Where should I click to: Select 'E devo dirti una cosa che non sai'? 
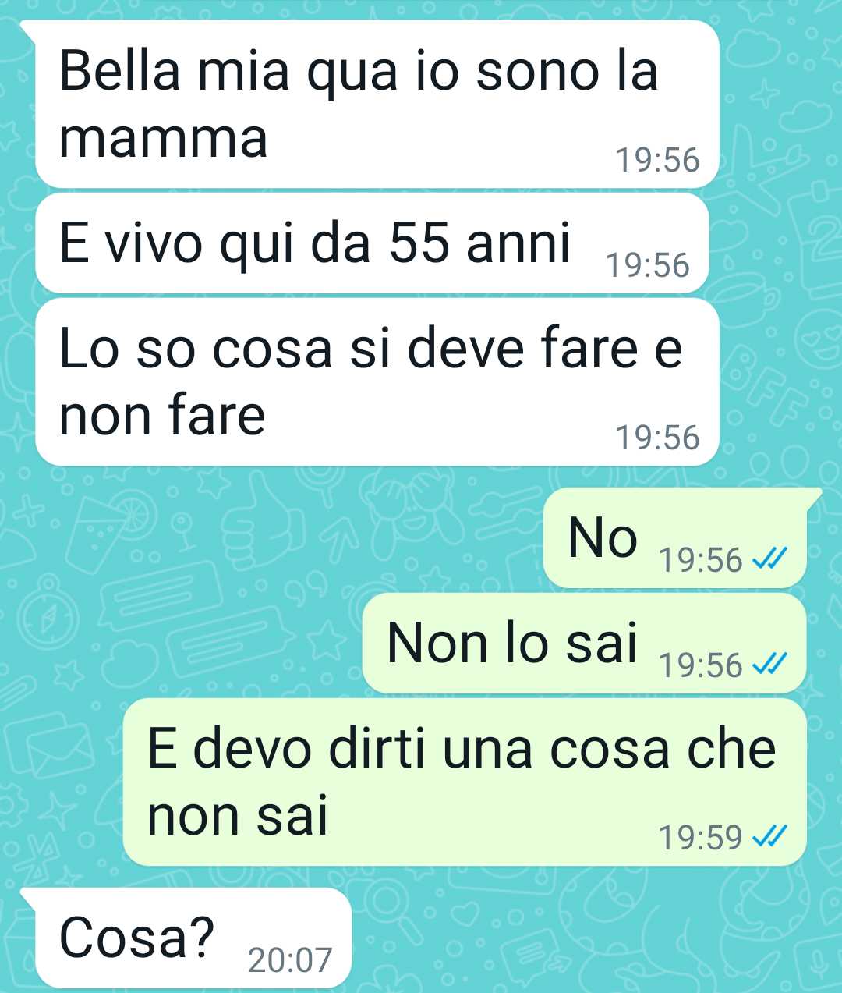pos(465,782)
